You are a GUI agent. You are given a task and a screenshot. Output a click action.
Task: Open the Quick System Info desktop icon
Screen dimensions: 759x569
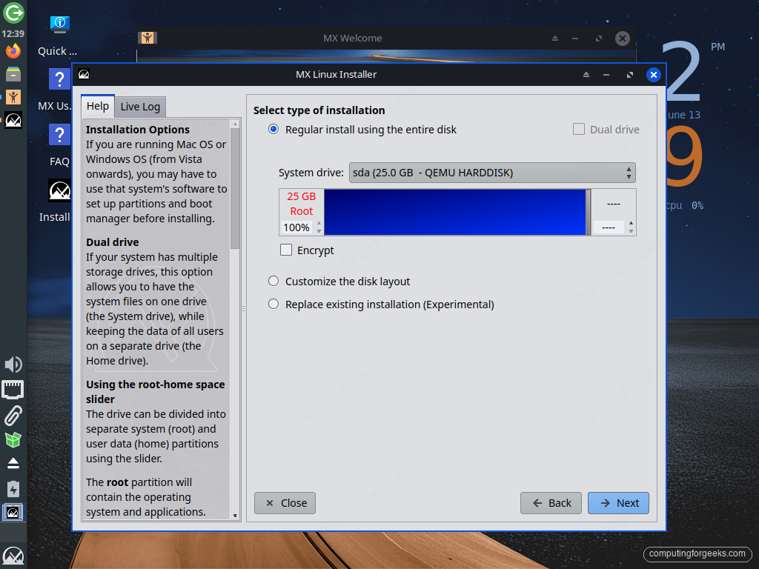tap(59, 35)
